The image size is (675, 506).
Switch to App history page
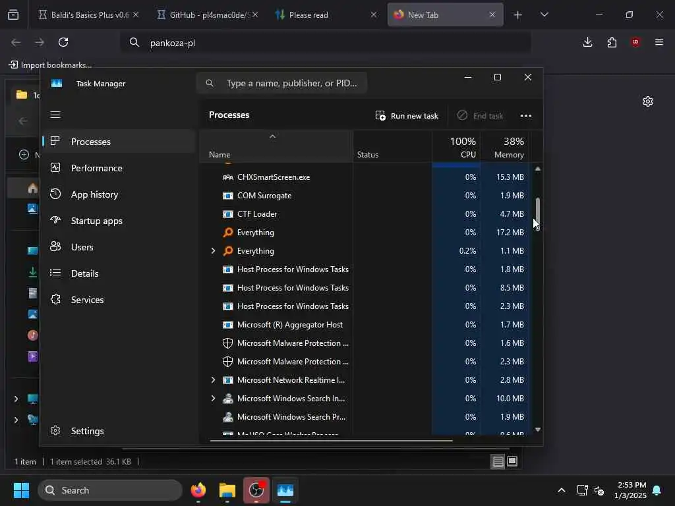pyautogui.click(x=119, y=194)
